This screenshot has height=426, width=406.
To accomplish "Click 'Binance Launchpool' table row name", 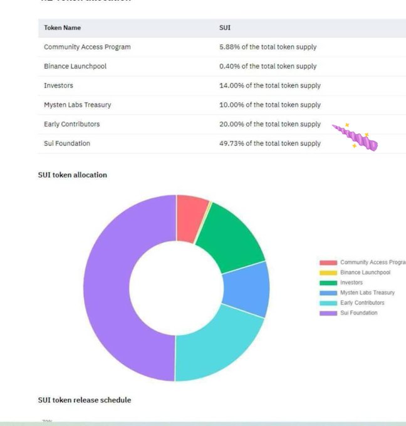I will [x=75, y=66].
